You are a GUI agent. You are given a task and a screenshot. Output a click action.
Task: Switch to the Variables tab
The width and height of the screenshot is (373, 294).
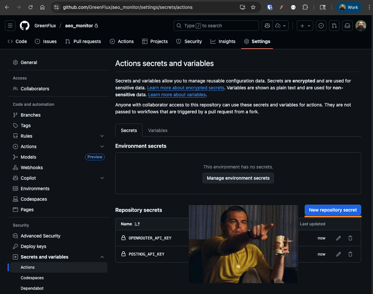158,130
